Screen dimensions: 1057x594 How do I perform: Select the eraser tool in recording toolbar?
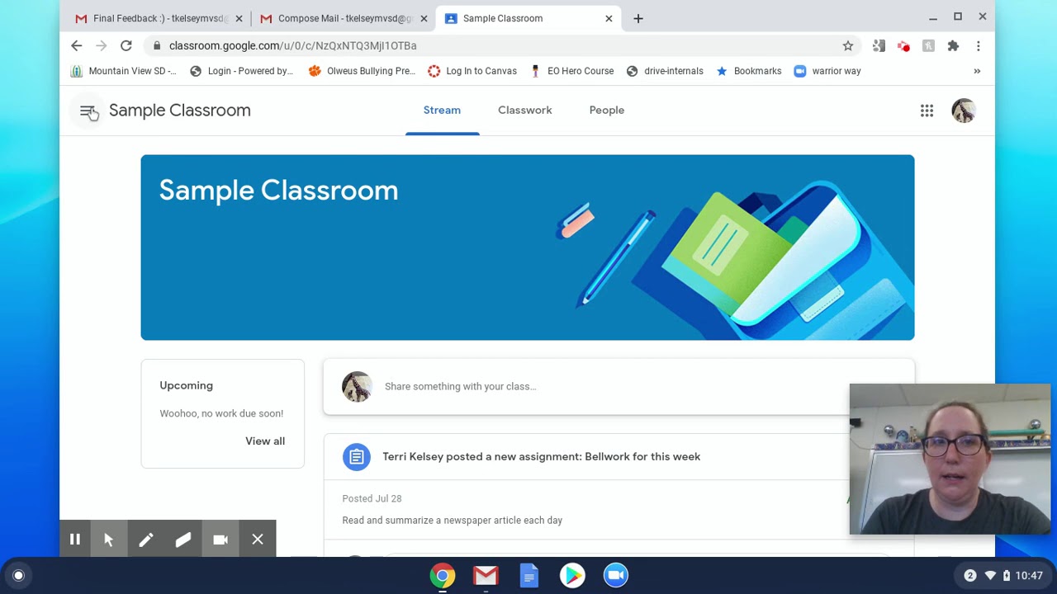click(183, 540)
